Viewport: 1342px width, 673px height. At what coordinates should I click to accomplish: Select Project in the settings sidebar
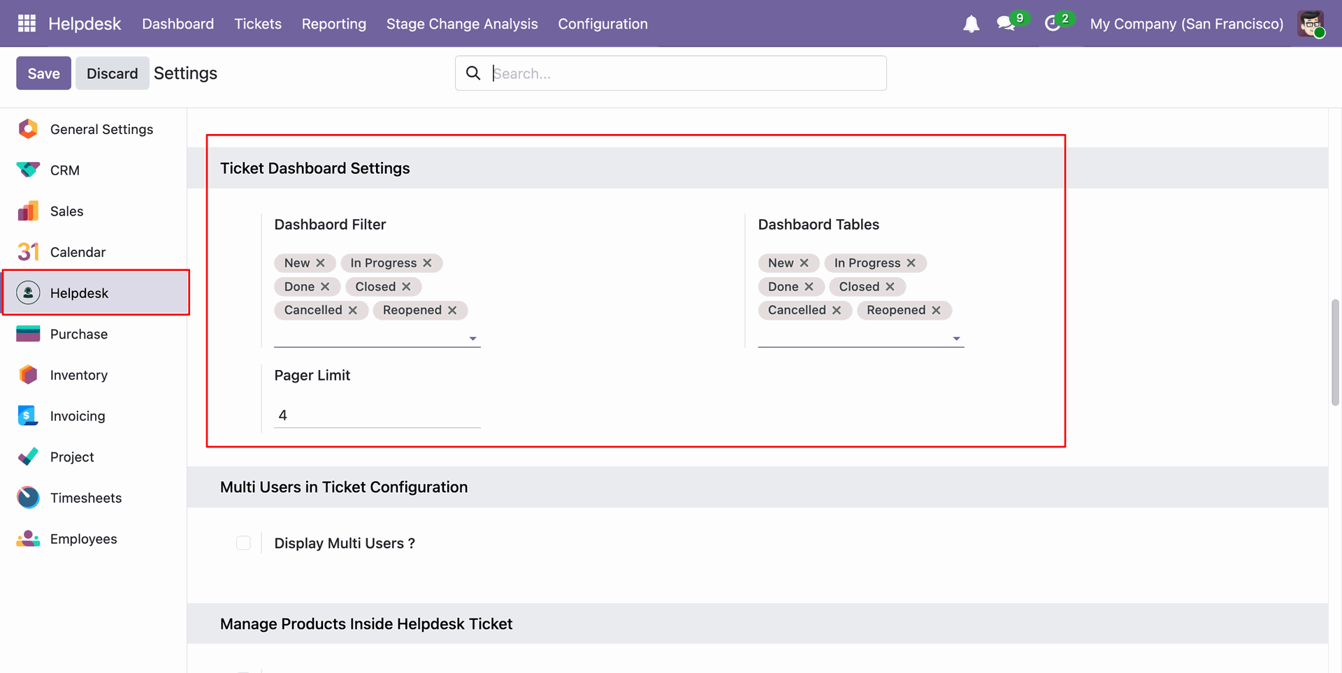tap(95, 457)
